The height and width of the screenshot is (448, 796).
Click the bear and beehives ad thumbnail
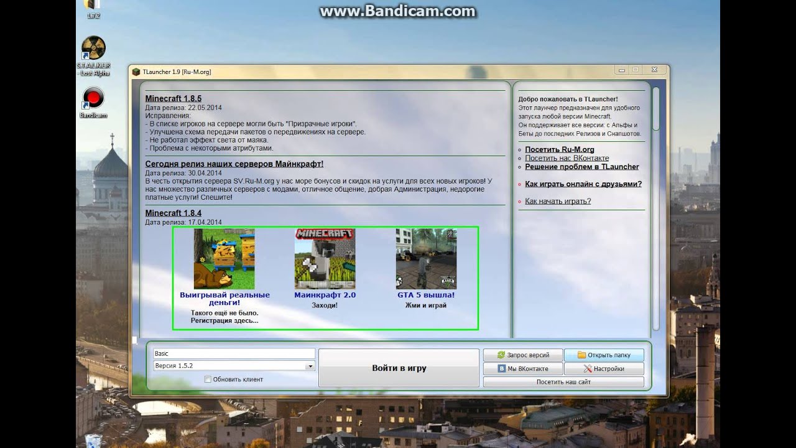point(224,259)
